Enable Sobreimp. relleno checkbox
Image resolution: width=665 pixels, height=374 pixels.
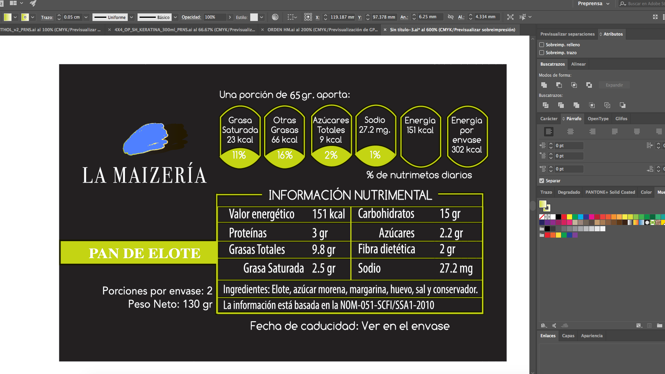(542, 45)
